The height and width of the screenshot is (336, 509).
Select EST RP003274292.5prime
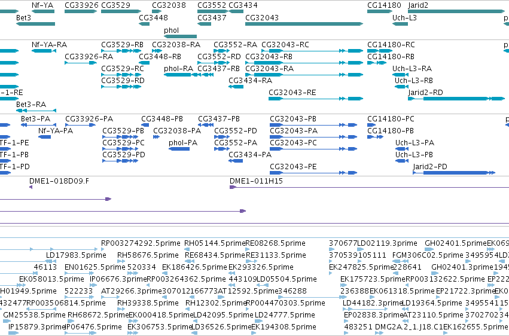(x=141, y=243)
